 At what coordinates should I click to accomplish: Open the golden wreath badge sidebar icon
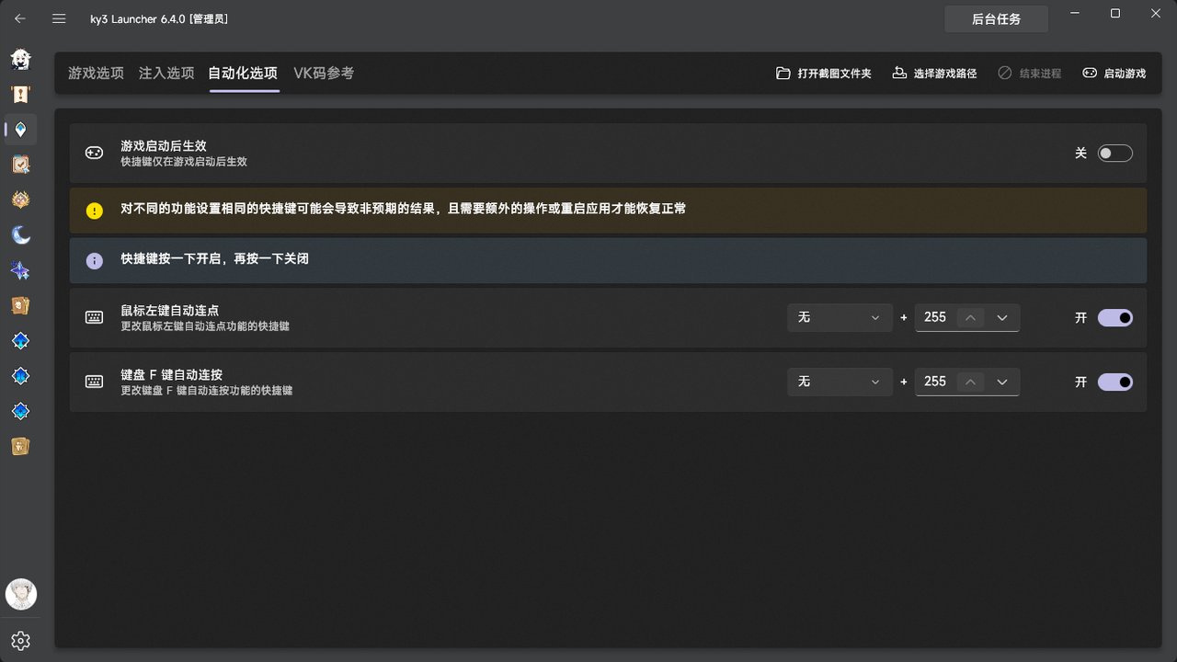click(x=20, y=200)
